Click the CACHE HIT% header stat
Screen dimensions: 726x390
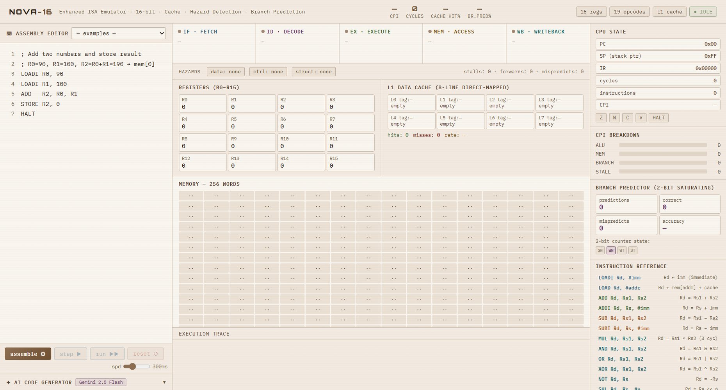coord(445,12)
